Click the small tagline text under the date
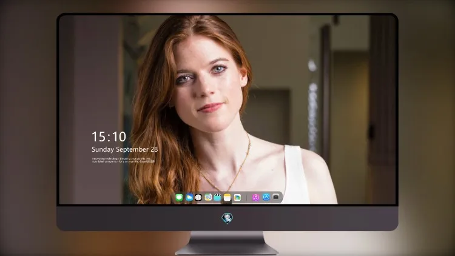This screenshot has width=455, height=256. (123, 160)
